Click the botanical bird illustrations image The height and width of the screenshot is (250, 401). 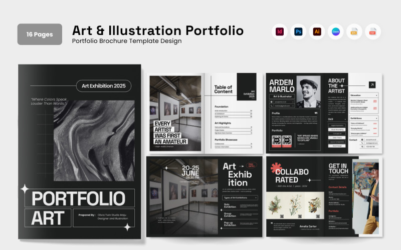(x=295, y=205)
